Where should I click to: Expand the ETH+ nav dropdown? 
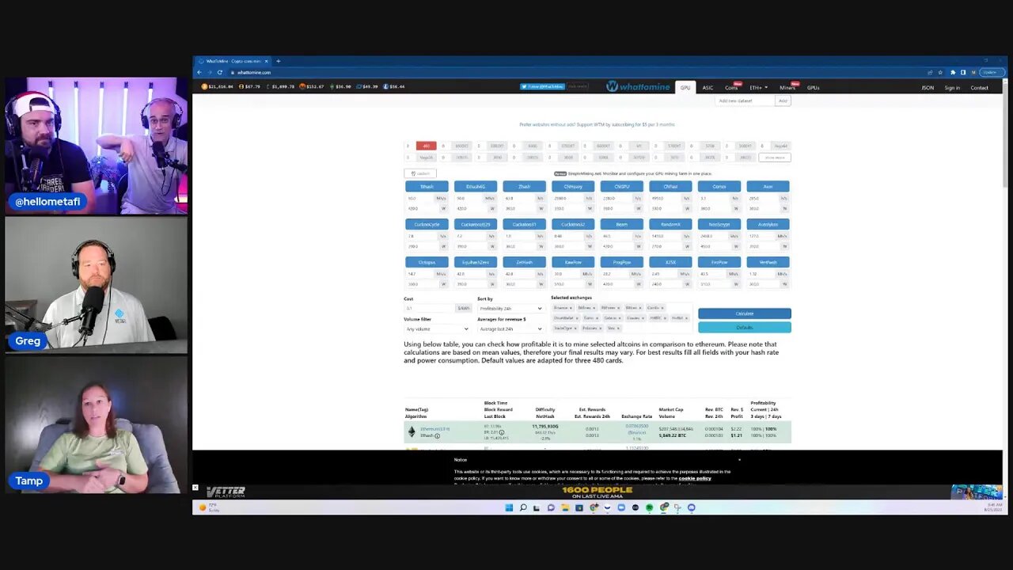(x=758, y=88)
